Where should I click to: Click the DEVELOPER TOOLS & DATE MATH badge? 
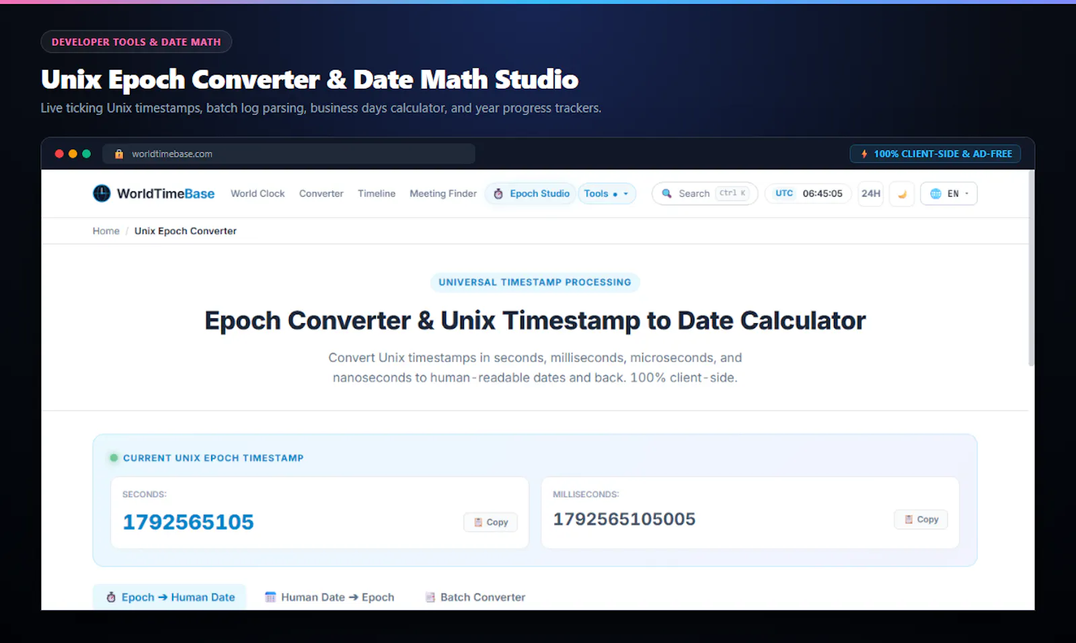coord(137,42)
